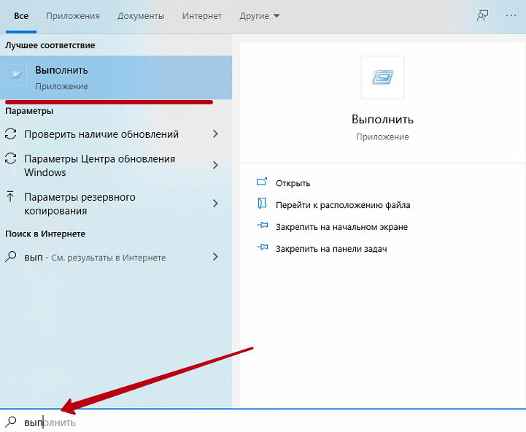The width and height of the screenshot is (526, 432).
Task: Expand arrow for Проверить наличие обновлений
Action: [215, 134]
